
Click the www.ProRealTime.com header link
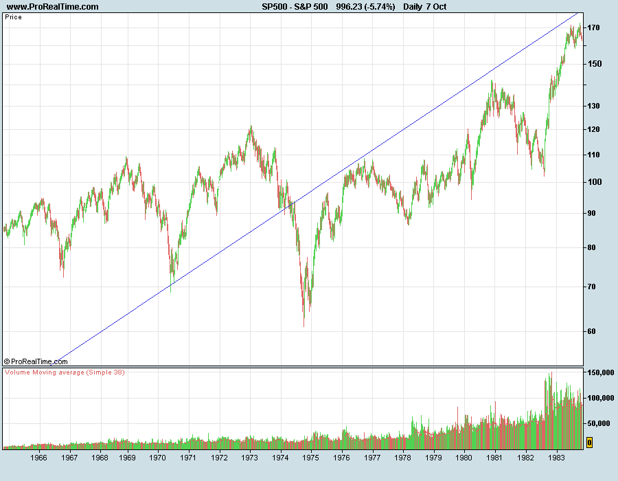pos(52,7)
